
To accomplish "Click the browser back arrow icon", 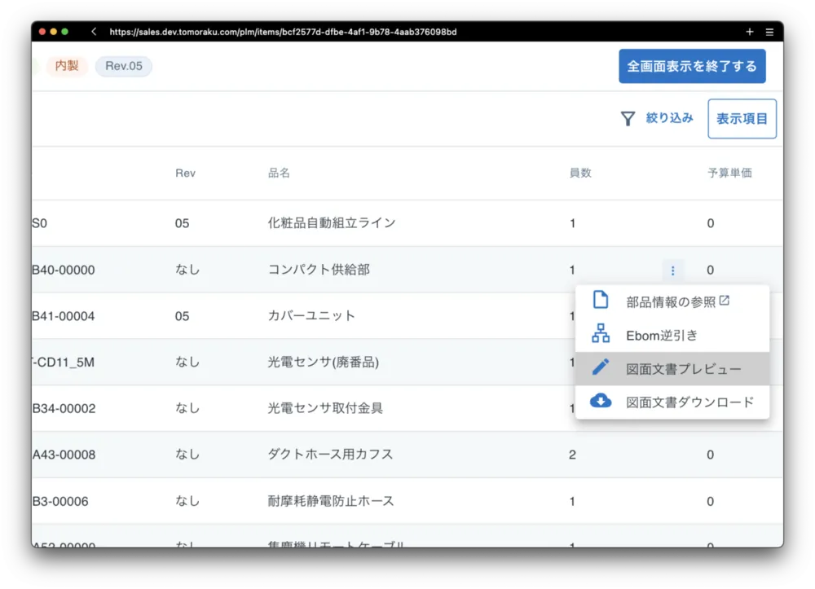I will (94, 32).
